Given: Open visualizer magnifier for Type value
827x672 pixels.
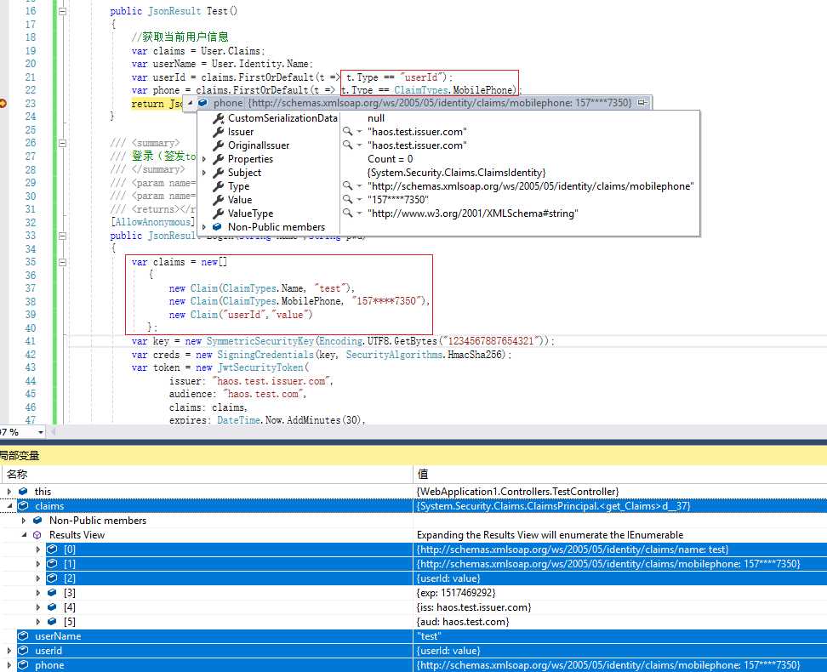Looking at the screenshot, I should coord(347,185).
